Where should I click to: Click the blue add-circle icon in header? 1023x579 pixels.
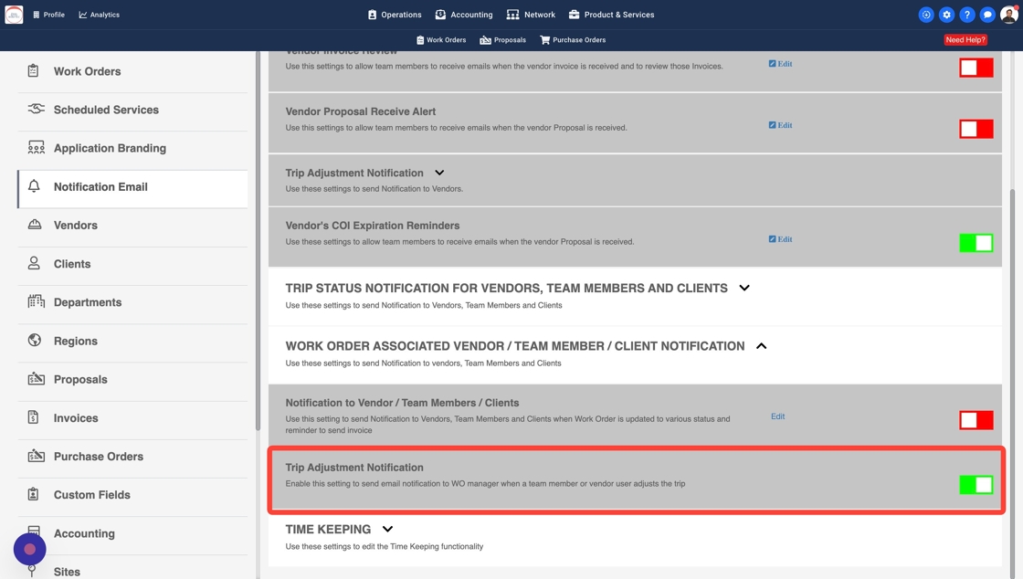(x=926, y=15)
